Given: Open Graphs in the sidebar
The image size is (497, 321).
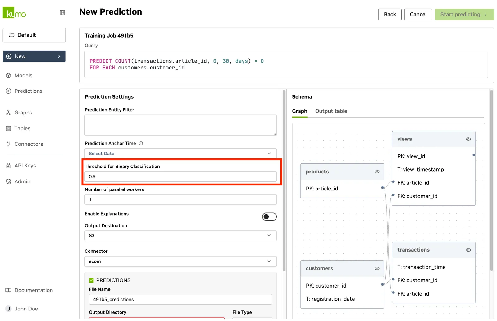Looking at the screenshot, I should 23,113.
